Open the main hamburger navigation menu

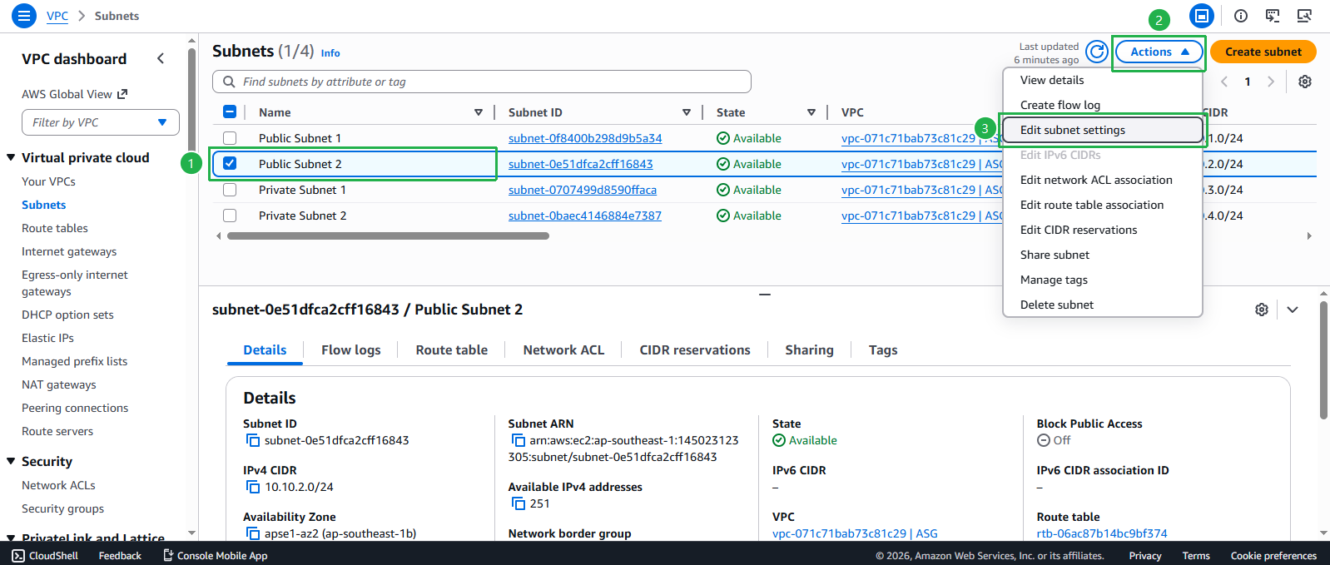point(23,16)
